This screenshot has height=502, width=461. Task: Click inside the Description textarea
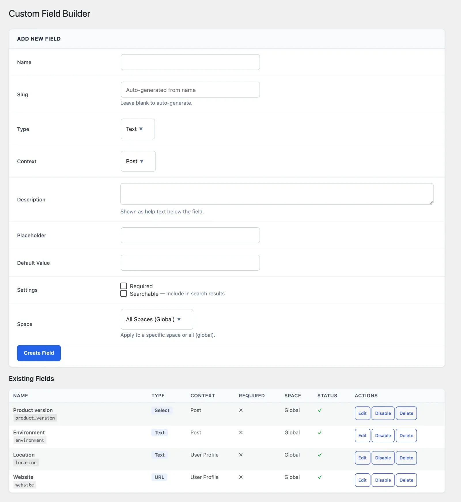pyautogui.click(x=277, y=194)
